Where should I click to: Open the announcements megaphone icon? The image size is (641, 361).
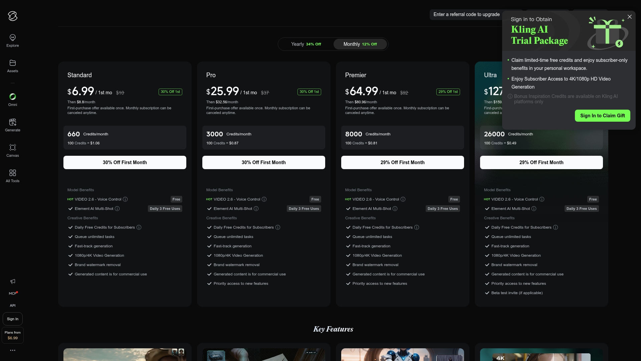click(13, 281)
